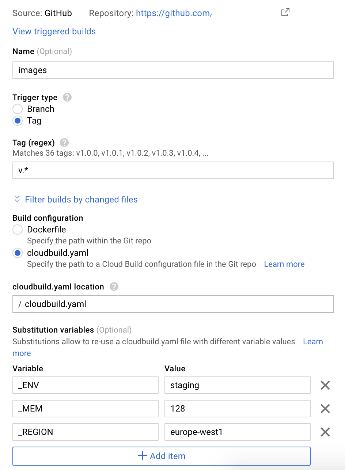This screenshot has width=345, height=470.
Task: Remove the _ENV substitution variable
Action: click(325, 385)
